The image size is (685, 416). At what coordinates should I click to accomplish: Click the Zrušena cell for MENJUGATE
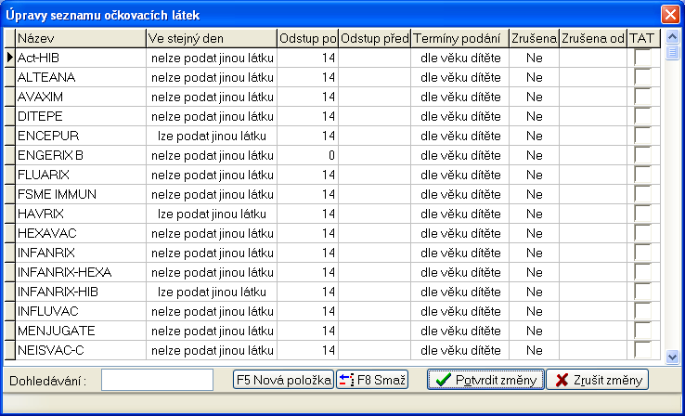coord(534,331)
